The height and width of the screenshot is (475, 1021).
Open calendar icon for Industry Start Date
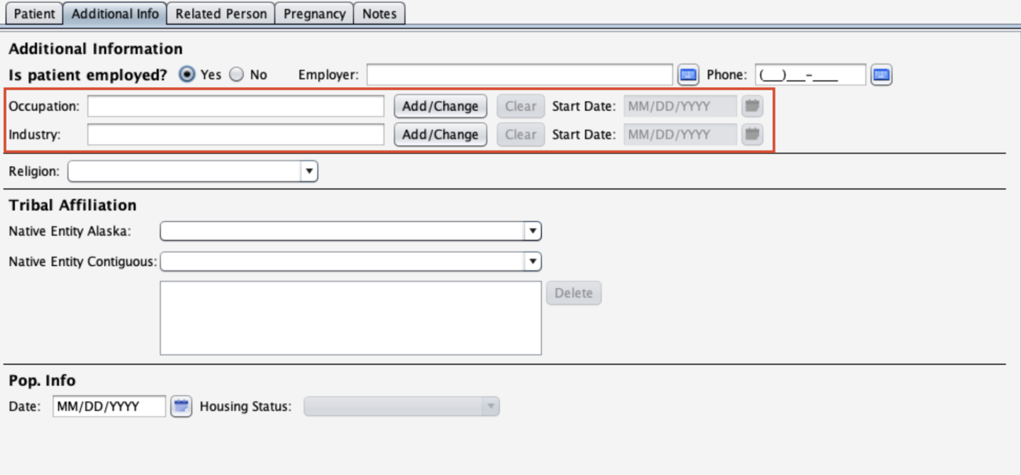click(x=752, y=134)
